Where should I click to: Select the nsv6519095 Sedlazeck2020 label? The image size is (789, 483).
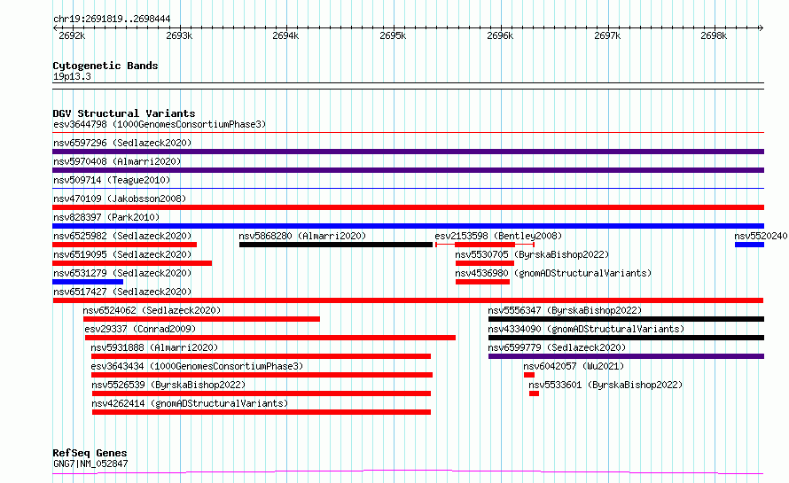(x=122, y=254)
